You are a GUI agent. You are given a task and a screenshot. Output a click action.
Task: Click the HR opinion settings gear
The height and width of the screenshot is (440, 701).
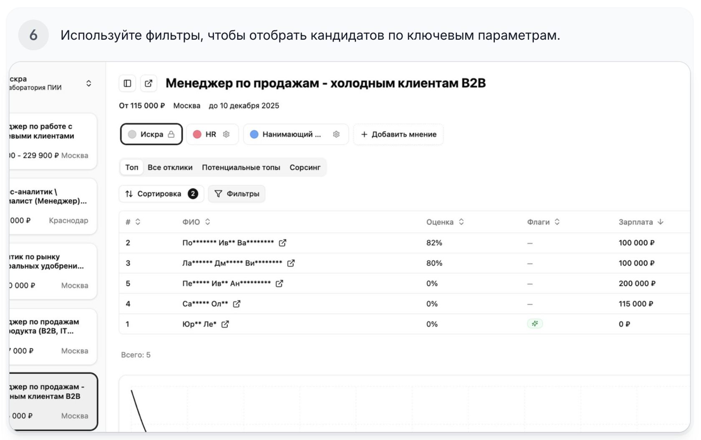point(226,134)
